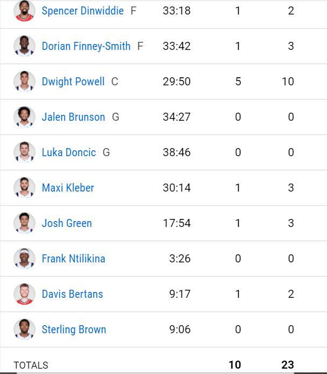Follow the Frank Ntilikina link
Image resolution: width=327 pixels, height=374 pixels.
click(x=73, y=259)
